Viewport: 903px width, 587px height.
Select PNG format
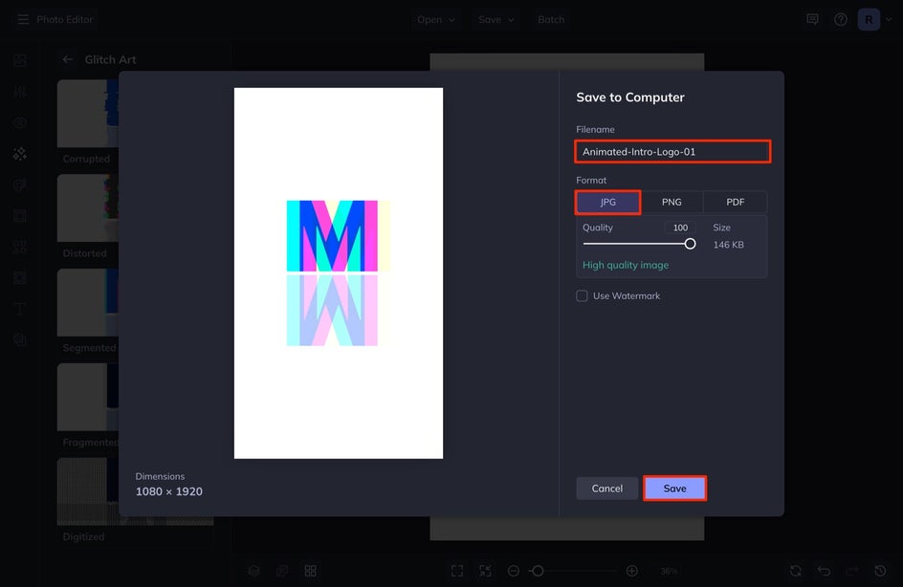click(672, 202)
